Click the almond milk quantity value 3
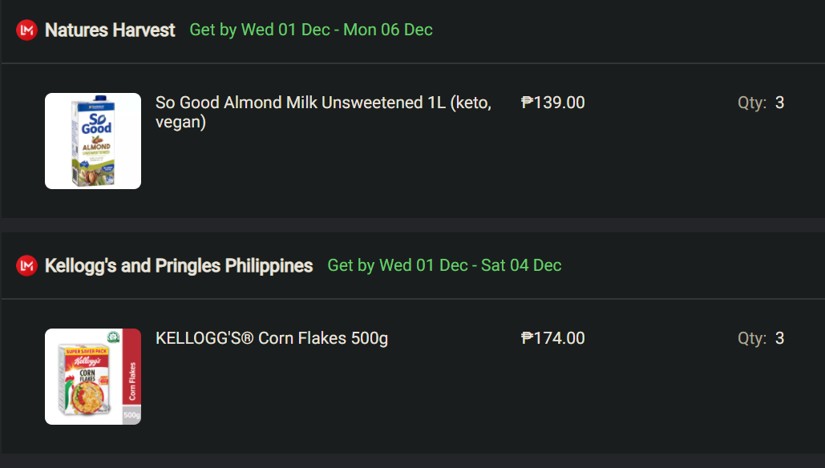The width and height of the screenshot is (825, 468). click(x=780, y=103)
